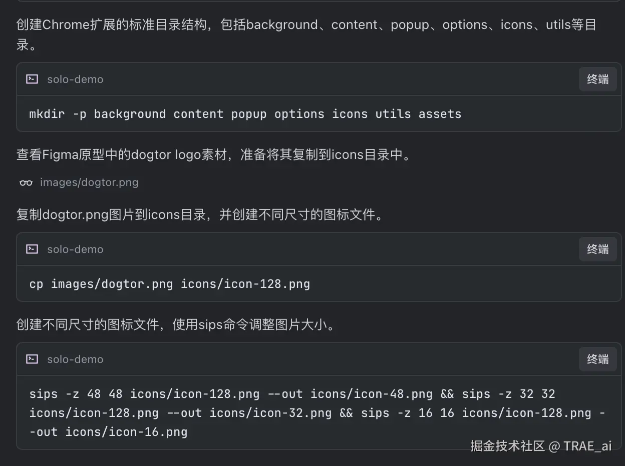This screenshot has width=625, height=466.
Task: Click the glasses icon beside images/dogtor.png
Action: coord(26,182)
